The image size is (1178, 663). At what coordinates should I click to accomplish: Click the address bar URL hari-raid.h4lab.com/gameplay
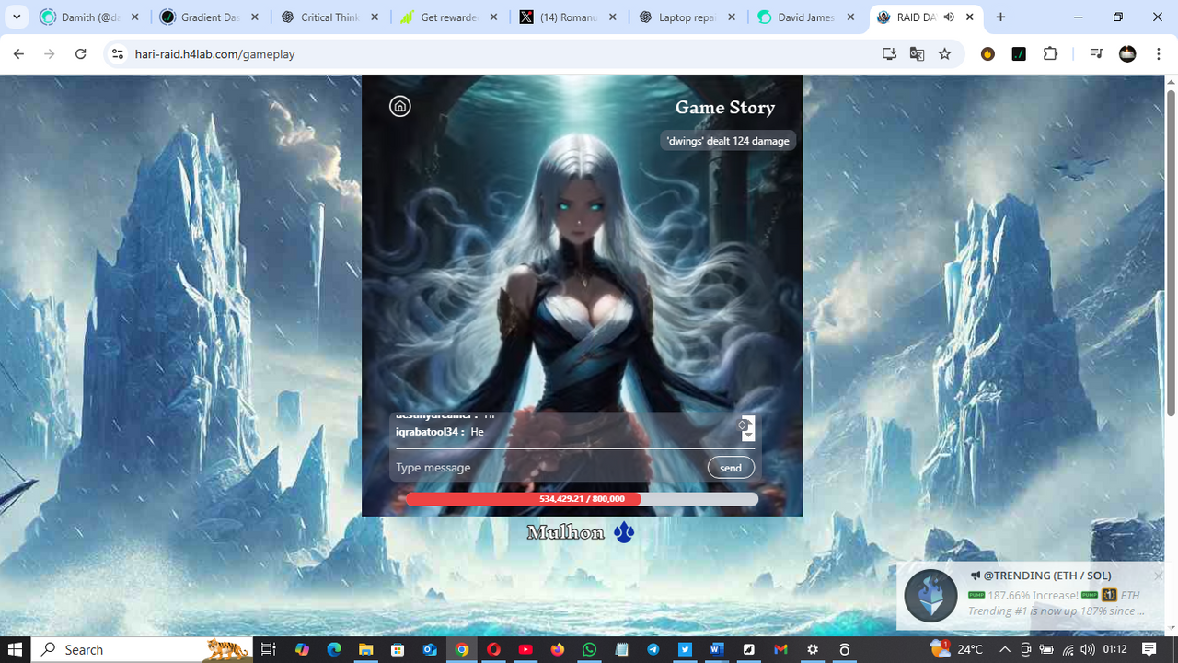(214, 54)
